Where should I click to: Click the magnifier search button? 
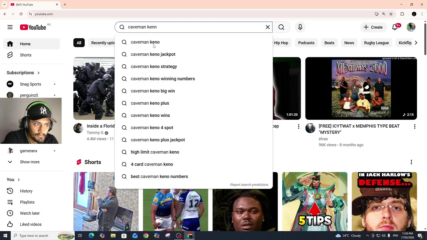(281, 27)
